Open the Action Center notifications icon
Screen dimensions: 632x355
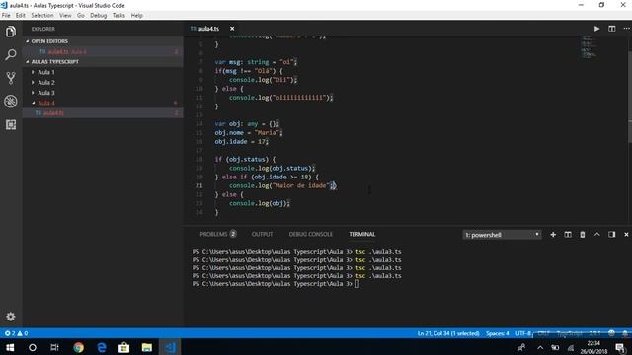[621, 347]
